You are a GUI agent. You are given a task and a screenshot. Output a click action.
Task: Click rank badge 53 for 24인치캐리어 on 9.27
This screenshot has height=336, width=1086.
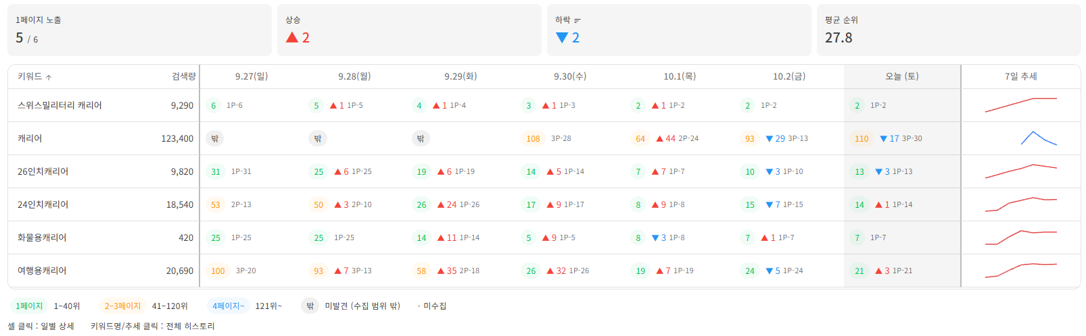point(216,204)
